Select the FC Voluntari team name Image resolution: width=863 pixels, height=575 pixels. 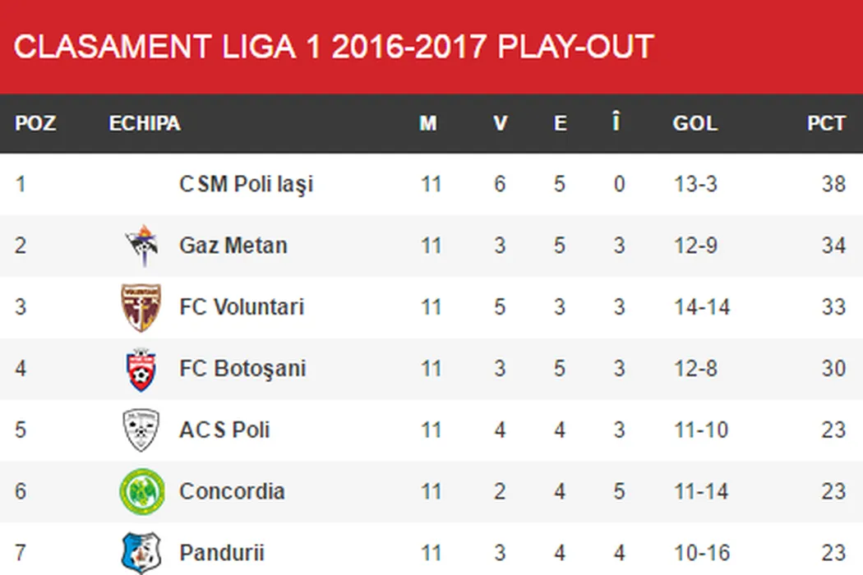242,307
